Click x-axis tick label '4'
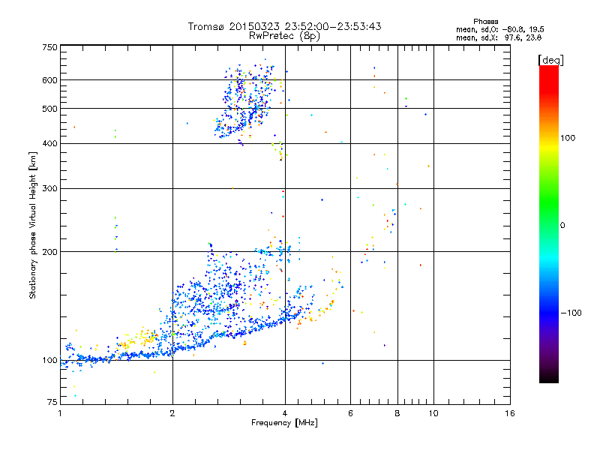 point(285,413)
